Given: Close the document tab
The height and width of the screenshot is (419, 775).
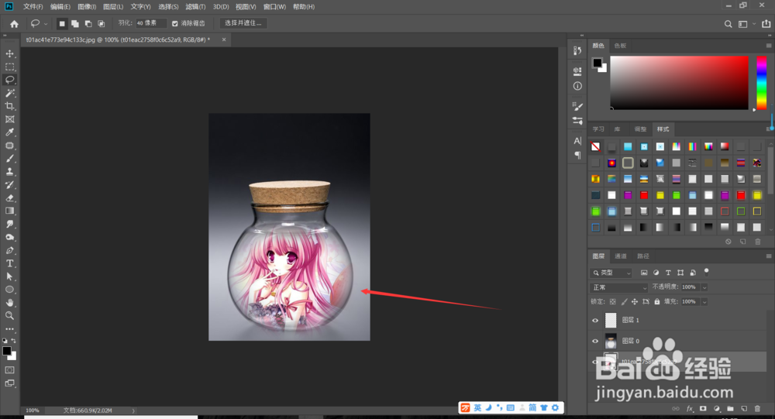Looking at the screenshot, I should (x=224, y=39).
